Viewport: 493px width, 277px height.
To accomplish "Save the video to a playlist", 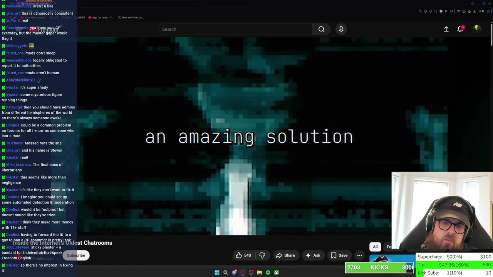I will pyautogui.click(x=339, y=255).
